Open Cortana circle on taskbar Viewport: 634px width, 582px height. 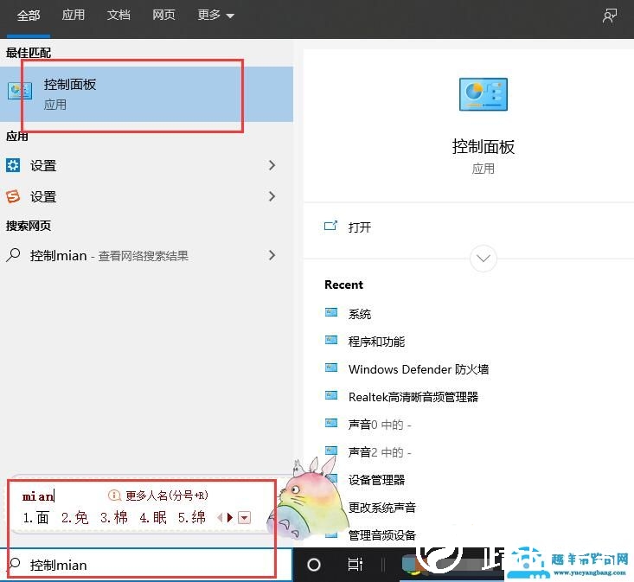click(x=314, y=565)
